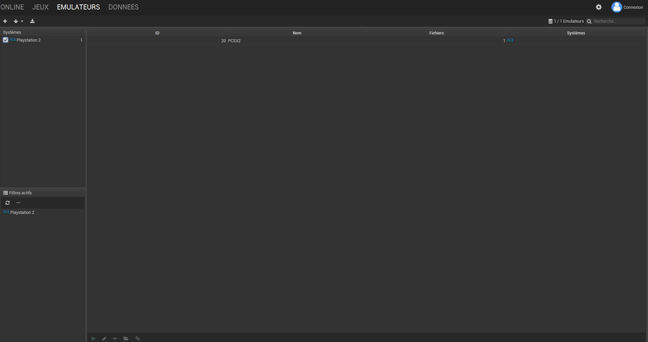Remove filter with minus icon in Filtres actifs
The width and height of the screenshot is (648, 342).
pos(18,203)
